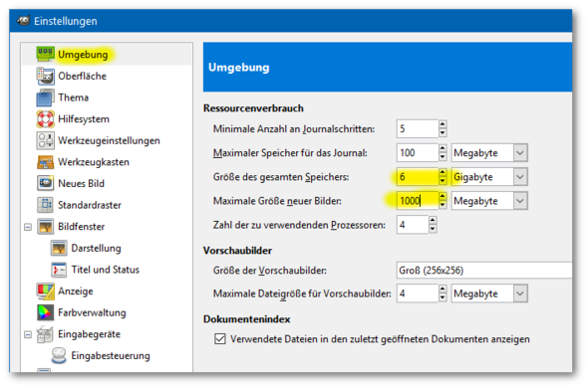Collapse the Bildfenster tree node
588x388 pixels.
(x=28, y=227)
